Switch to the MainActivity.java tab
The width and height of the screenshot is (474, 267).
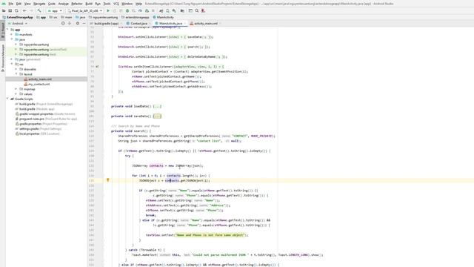point(170,23)
